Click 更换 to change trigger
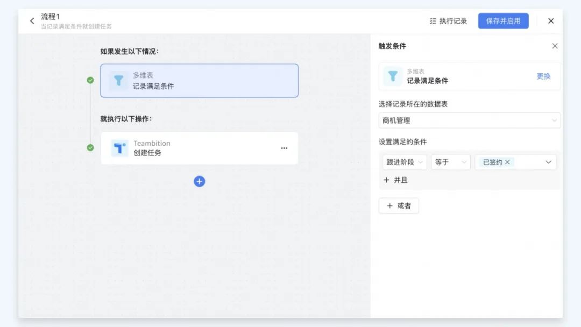 coord(543,76)
